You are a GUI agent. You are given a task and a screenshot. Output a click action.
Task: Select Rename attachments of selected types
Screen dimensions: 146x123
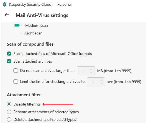click(x=9, y=112)
